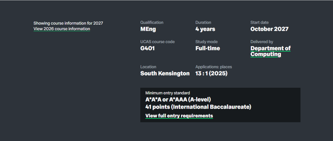Click the 'Qualification' label

pyautogui.click(x=152, y=22)
